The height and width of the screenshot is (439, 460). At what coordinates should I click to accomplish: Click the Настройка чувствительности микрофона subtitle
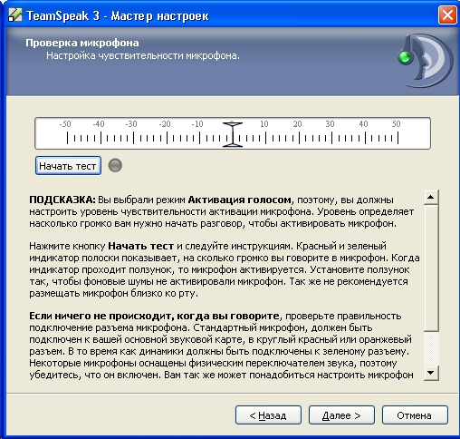(x=143, y=55)
